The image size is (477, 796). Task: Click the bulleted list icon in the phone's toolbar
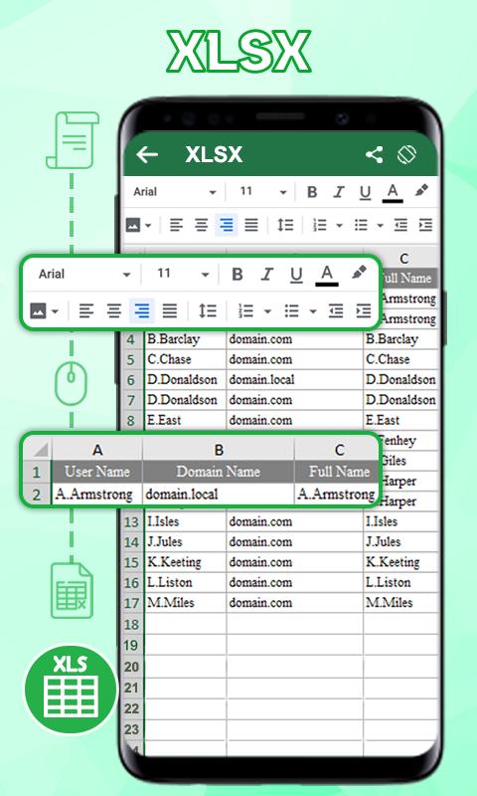pyautogui.click(x=361, y=225)
